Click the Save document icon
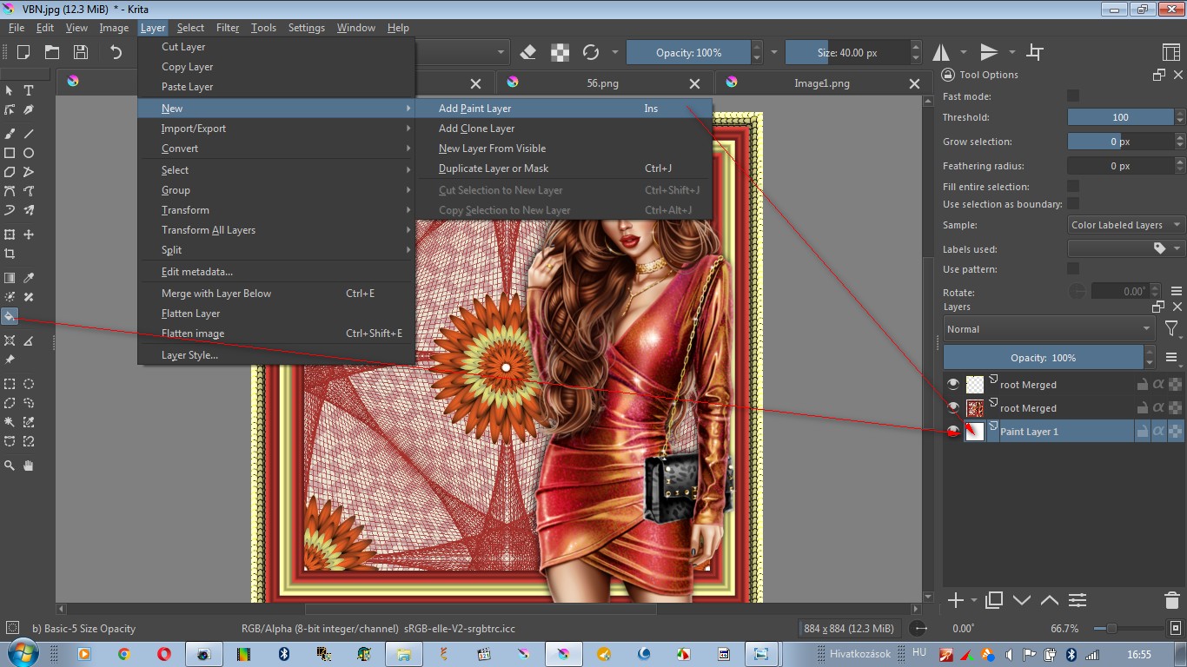The image size is (1187, 667). click(80, 52)
